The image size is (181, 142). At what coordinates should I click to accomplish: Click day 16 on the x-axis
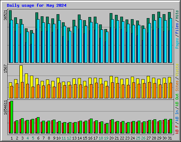(x=90, y=138)
